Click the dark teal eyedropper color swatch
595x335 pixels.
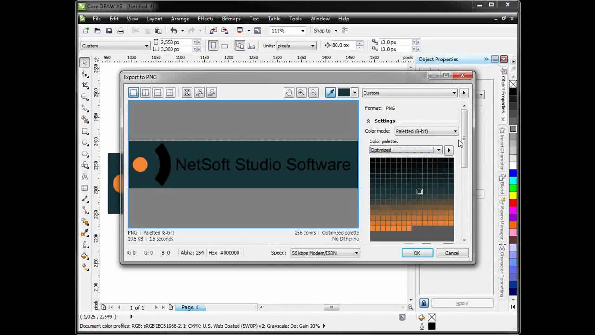(344, 93)
